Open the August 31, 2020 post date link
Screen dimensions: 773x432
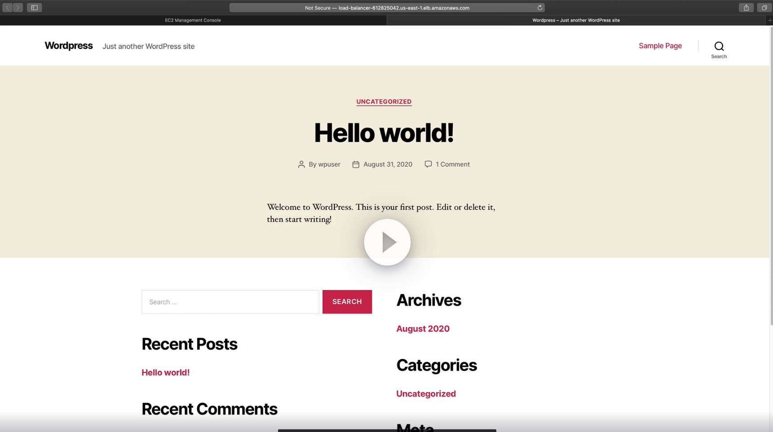pyautogui.click(x=388, y=164)
